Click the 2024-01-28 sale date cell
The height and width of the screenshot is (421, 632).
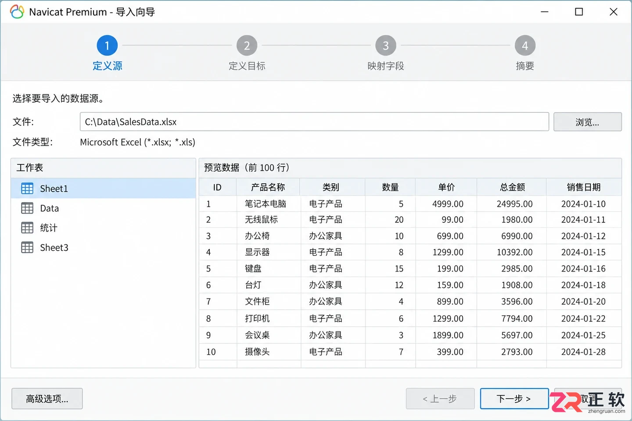tap(583, 352)
